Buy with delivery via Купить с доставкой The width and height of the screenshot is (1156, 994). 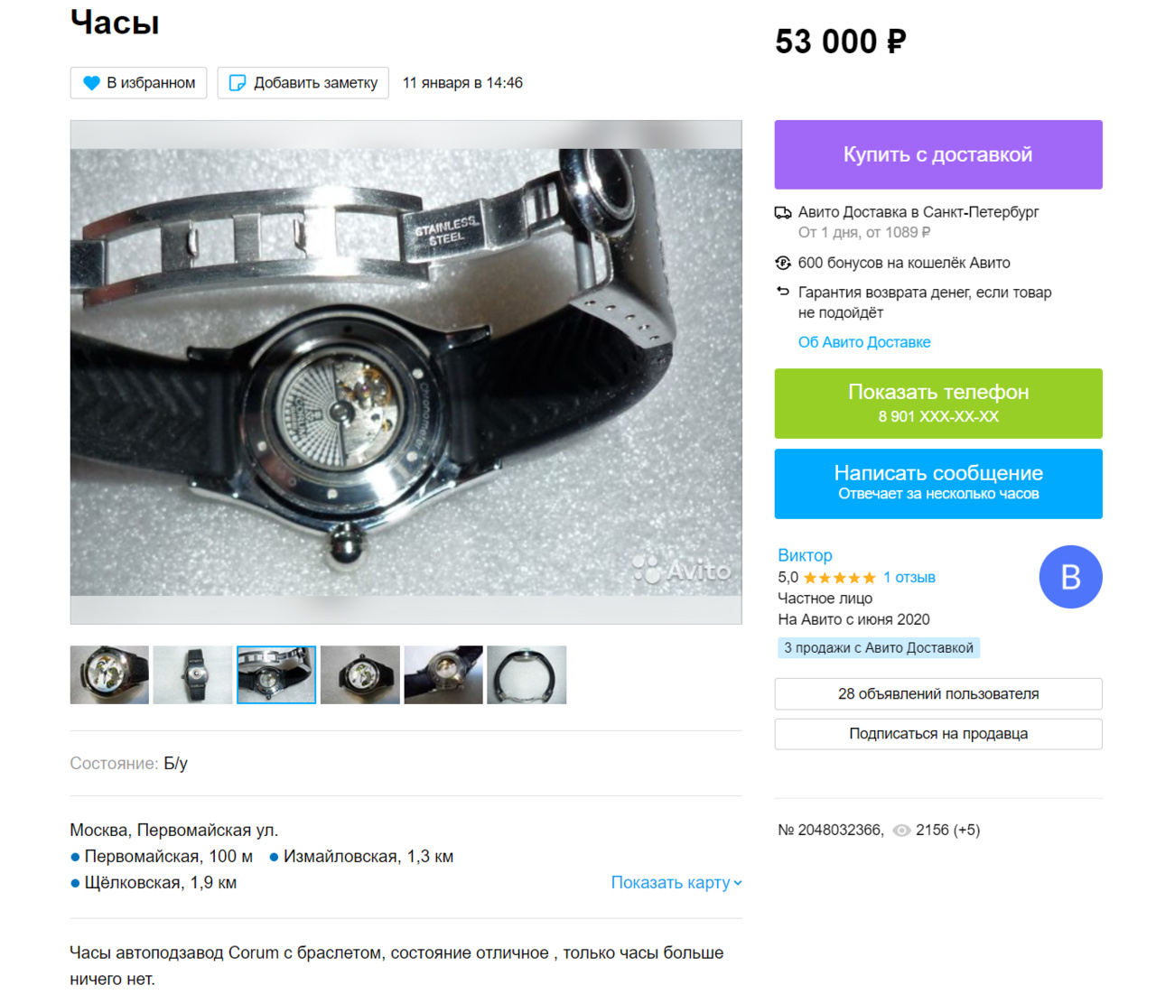tap(938, 154)
